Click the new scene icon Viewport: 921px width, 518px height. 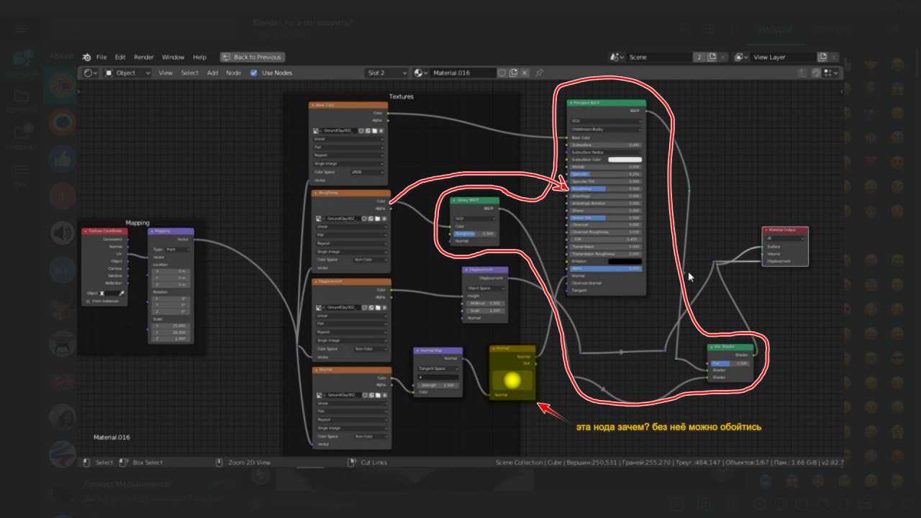point(712,57)
